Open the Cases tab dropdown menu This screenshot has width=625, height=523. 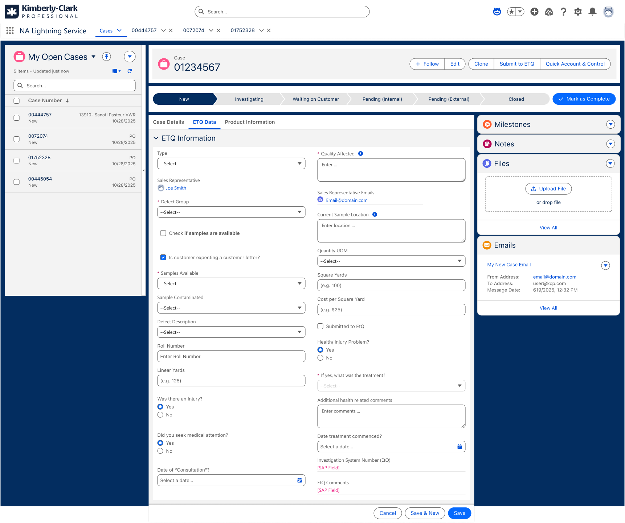(120, 30)
